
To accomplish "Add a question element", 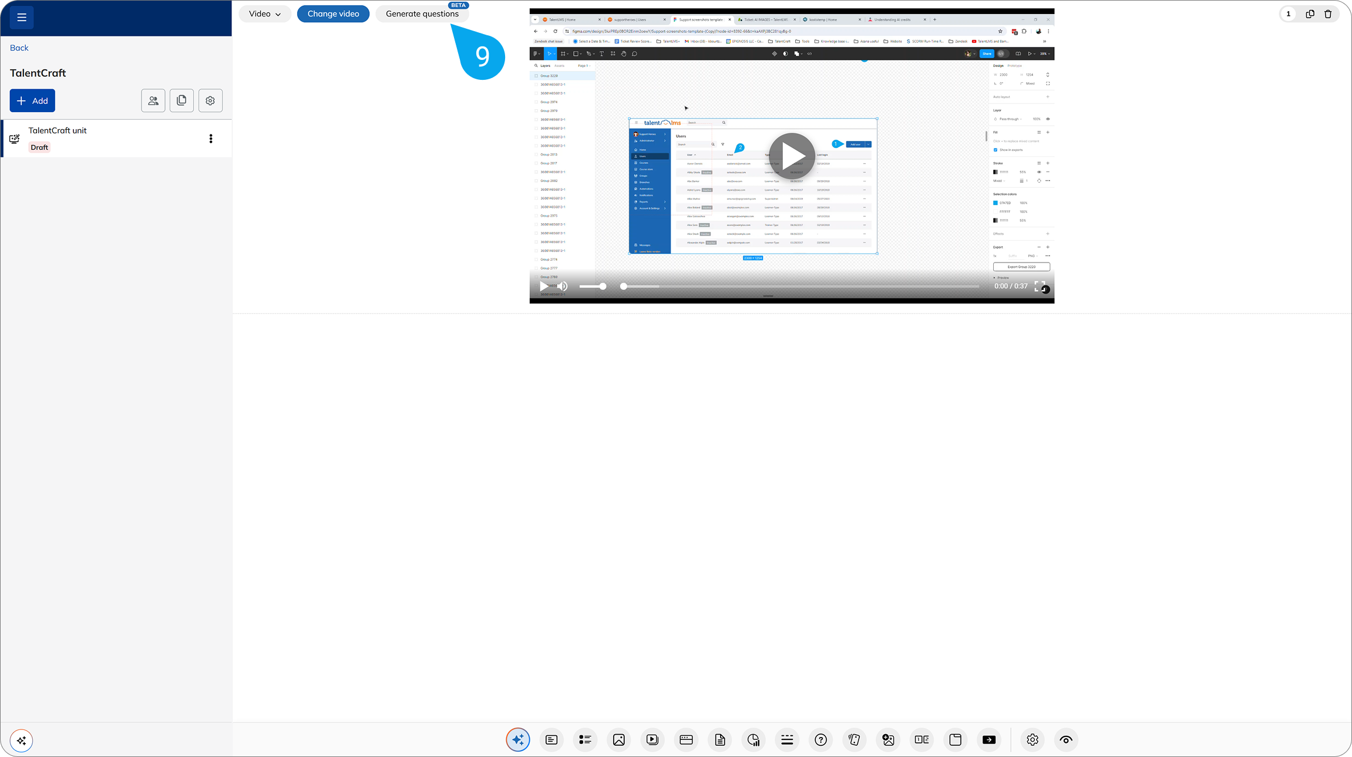I will pyautogui.click(x=820, y=740).
